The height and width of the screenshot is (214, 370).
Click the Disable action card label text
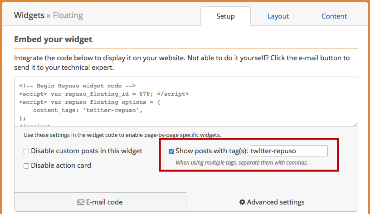[61, 165]
